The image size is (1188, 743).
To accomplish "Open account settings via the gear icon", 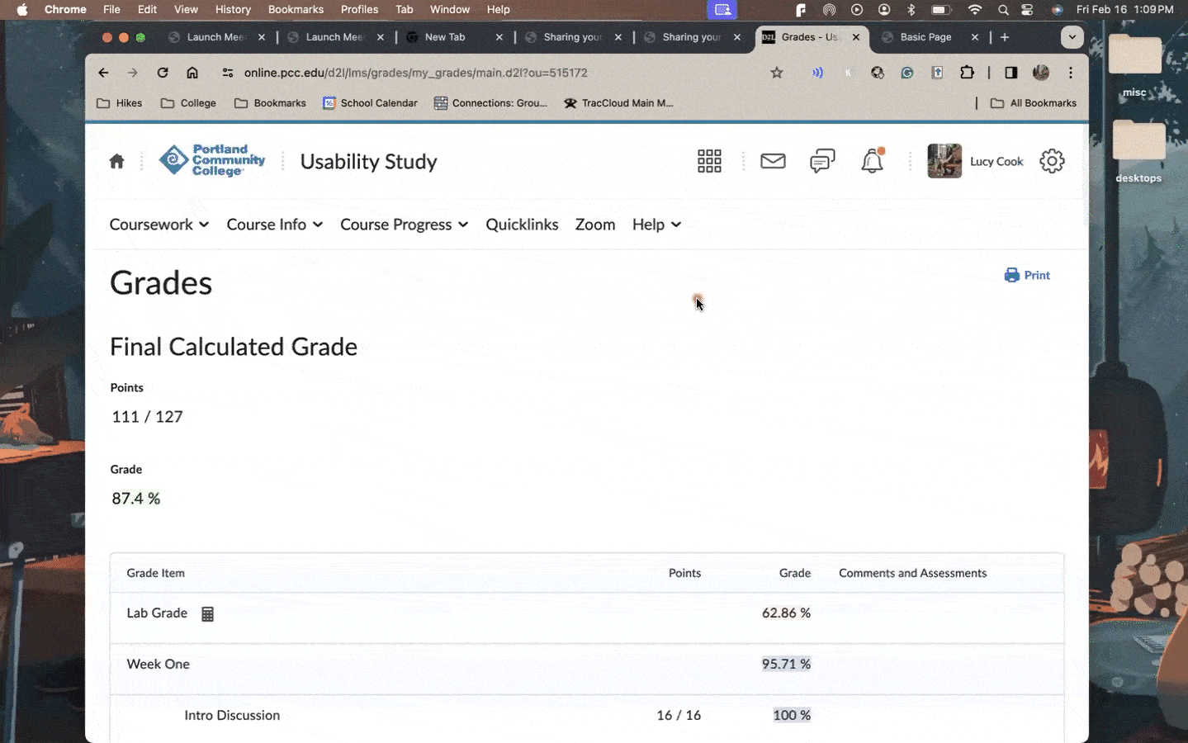I will pos(1052,161).
